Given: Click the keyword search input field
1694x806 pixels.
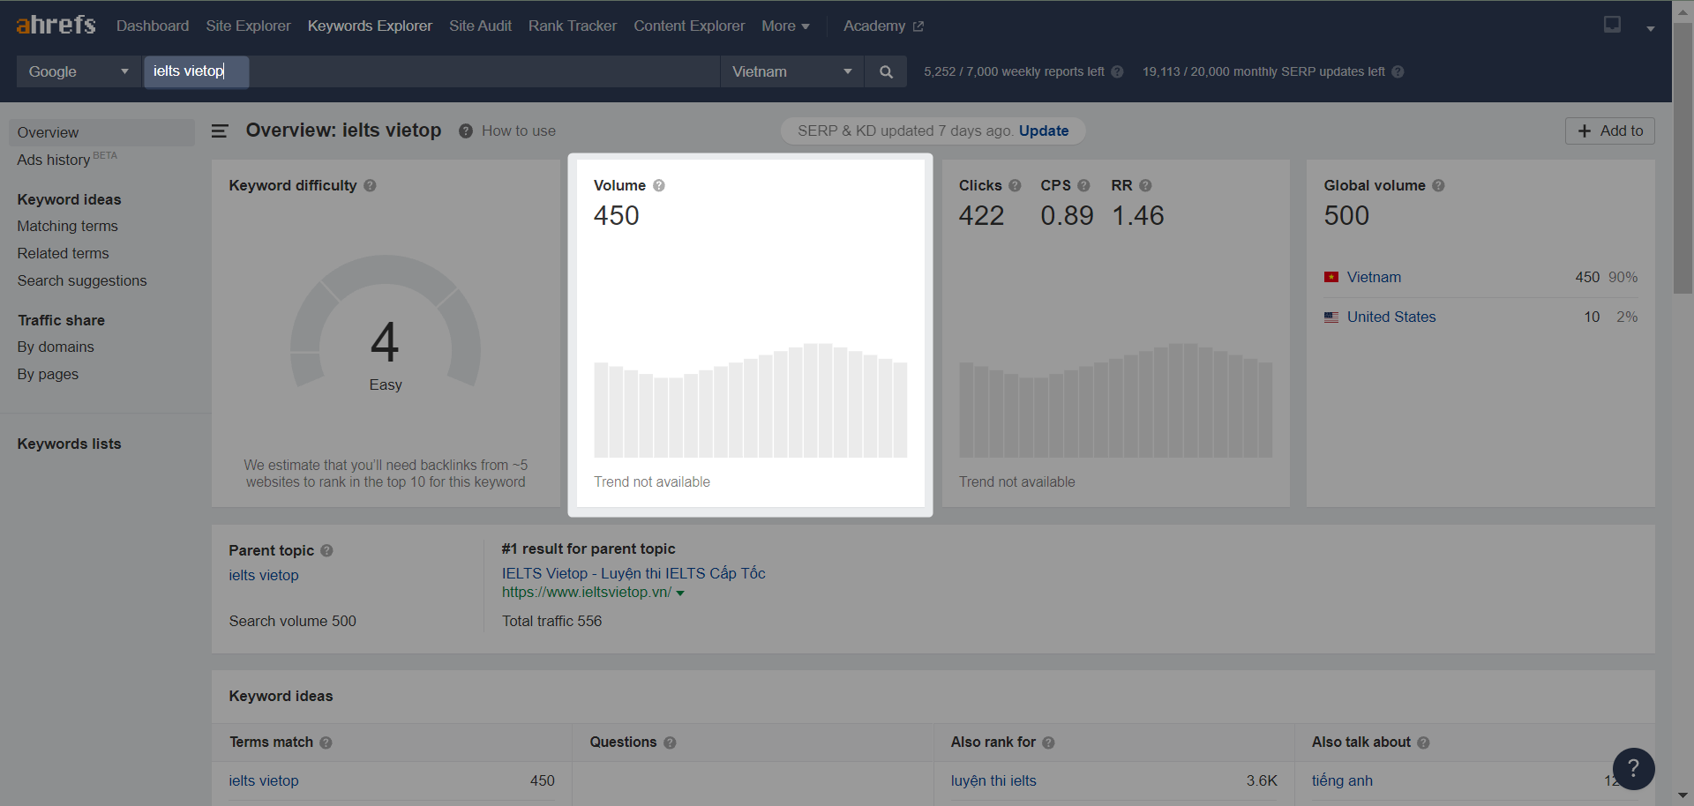Looking at the screenshot, I should pyautogui.click(x=431, y=71).
